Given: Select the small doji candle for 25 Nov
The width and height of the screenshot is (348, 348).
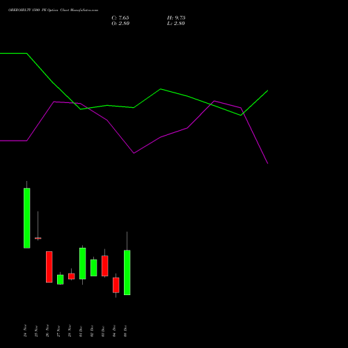Looking at the screenshot, I should 38,238.
